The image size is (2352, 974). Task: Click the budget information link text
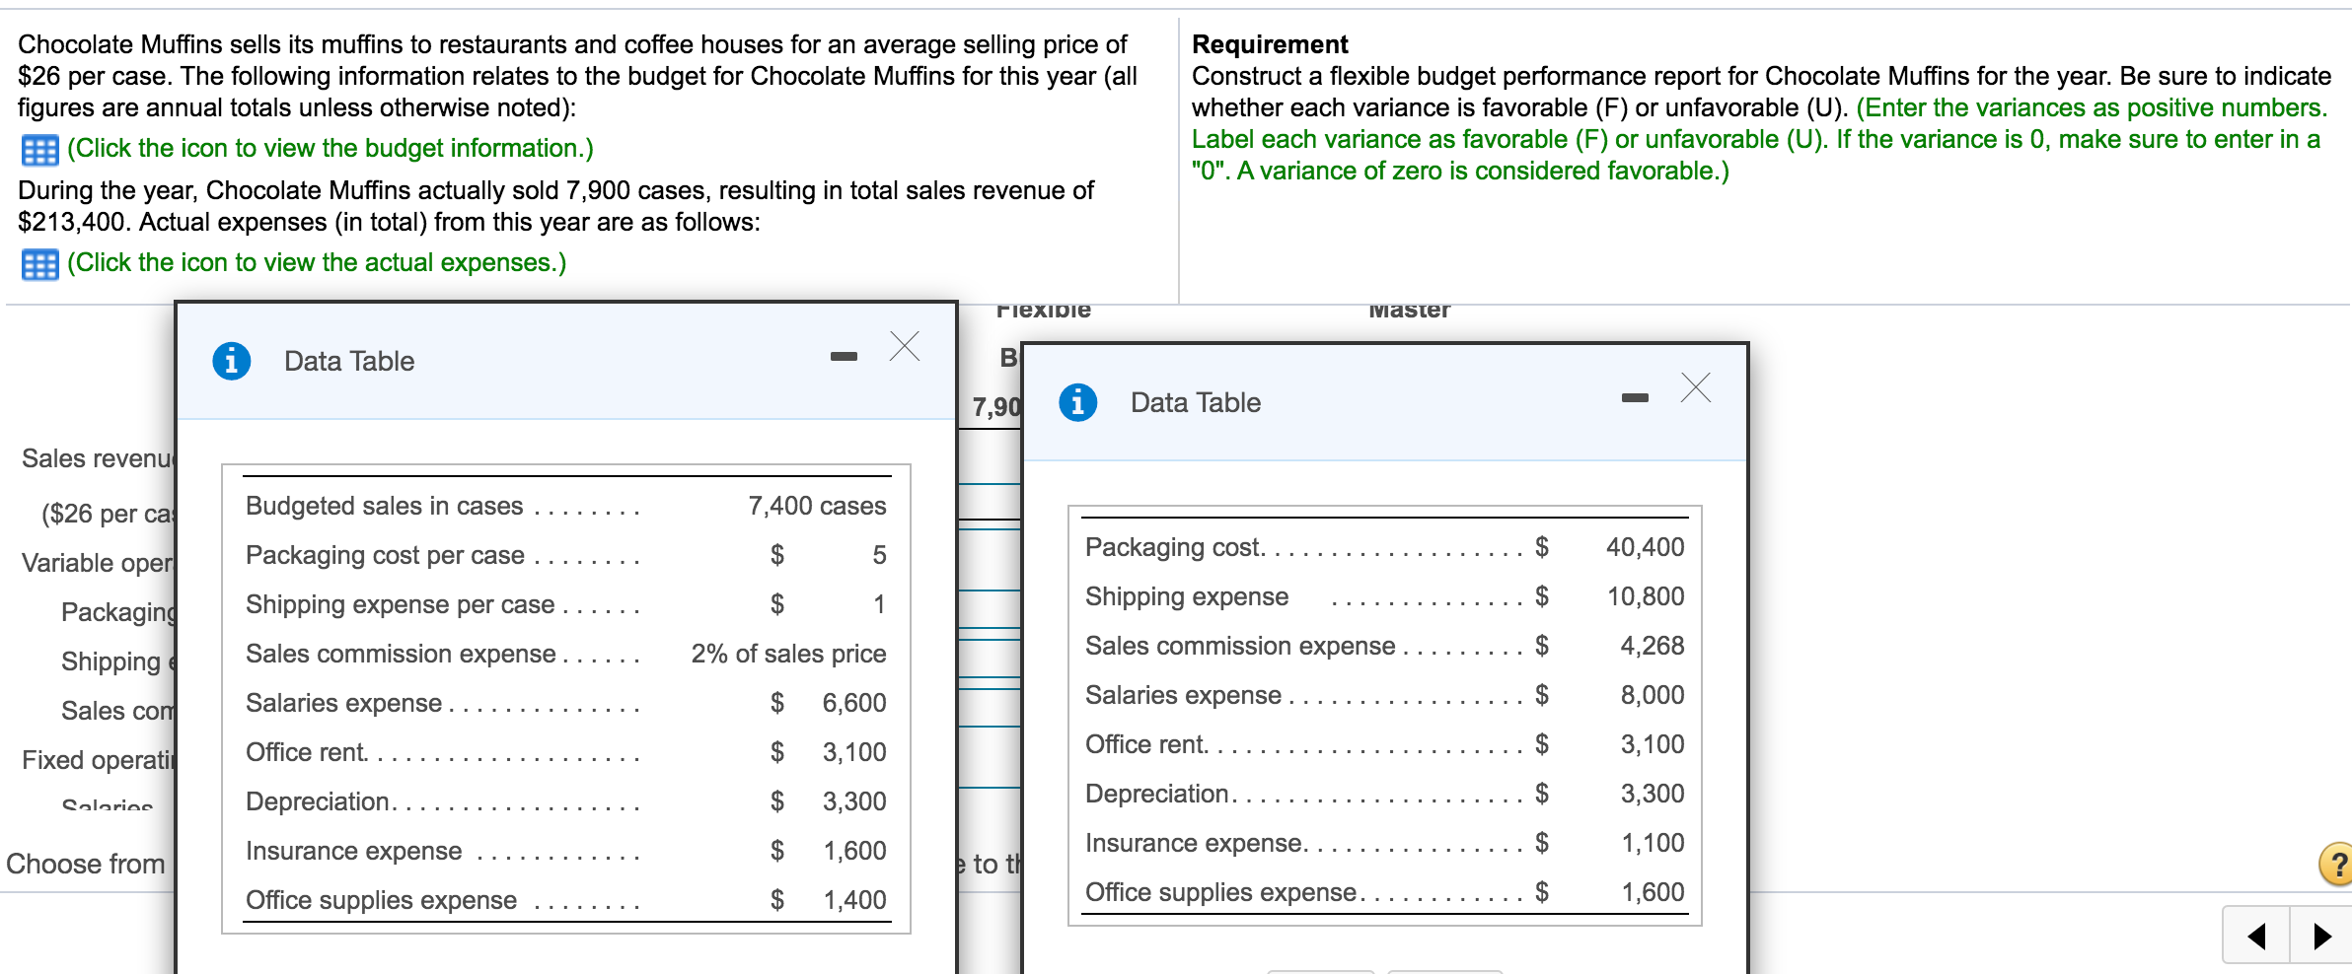click(330, 148)
